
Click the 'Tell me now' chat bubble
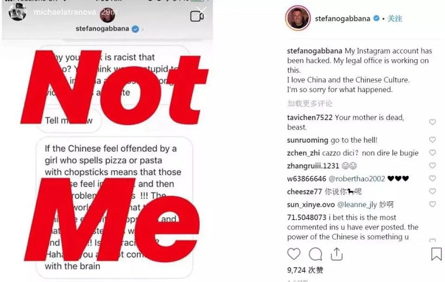click(x=70, y=121)
